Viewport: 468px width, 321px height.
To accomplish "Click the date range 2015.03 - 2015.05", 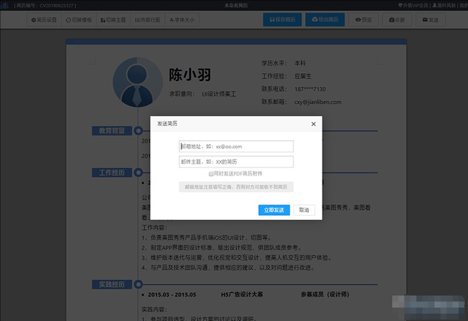I will (x=172, y=295).
